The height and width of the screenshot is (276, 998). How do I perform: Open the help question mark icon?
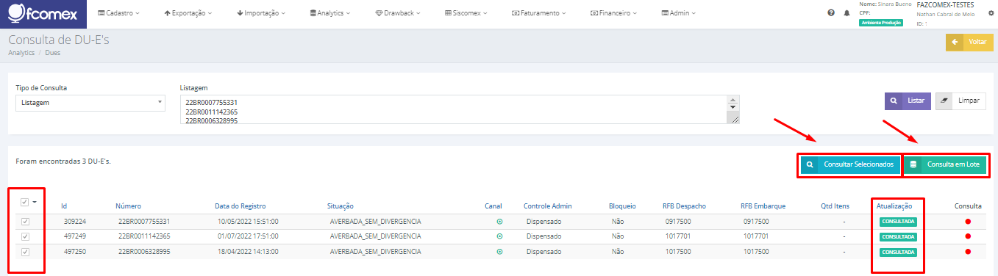[831, 13]
